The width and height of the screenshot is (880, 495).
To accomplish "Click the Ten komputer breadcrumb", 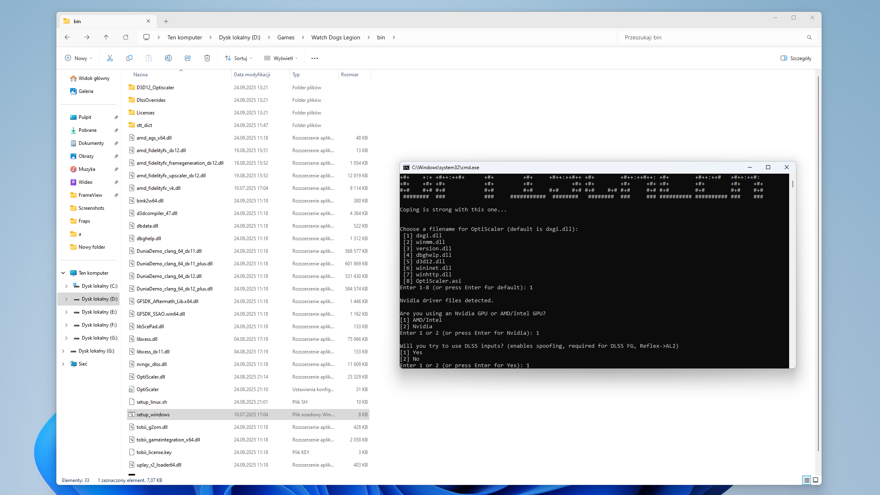I will point(185,37).
